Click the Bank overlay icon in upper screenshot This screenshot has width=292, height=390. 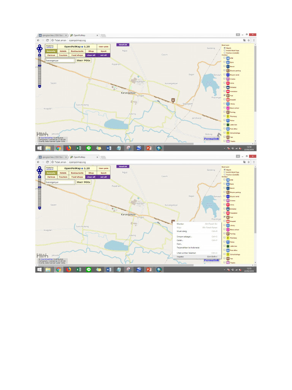pos(228,62)
